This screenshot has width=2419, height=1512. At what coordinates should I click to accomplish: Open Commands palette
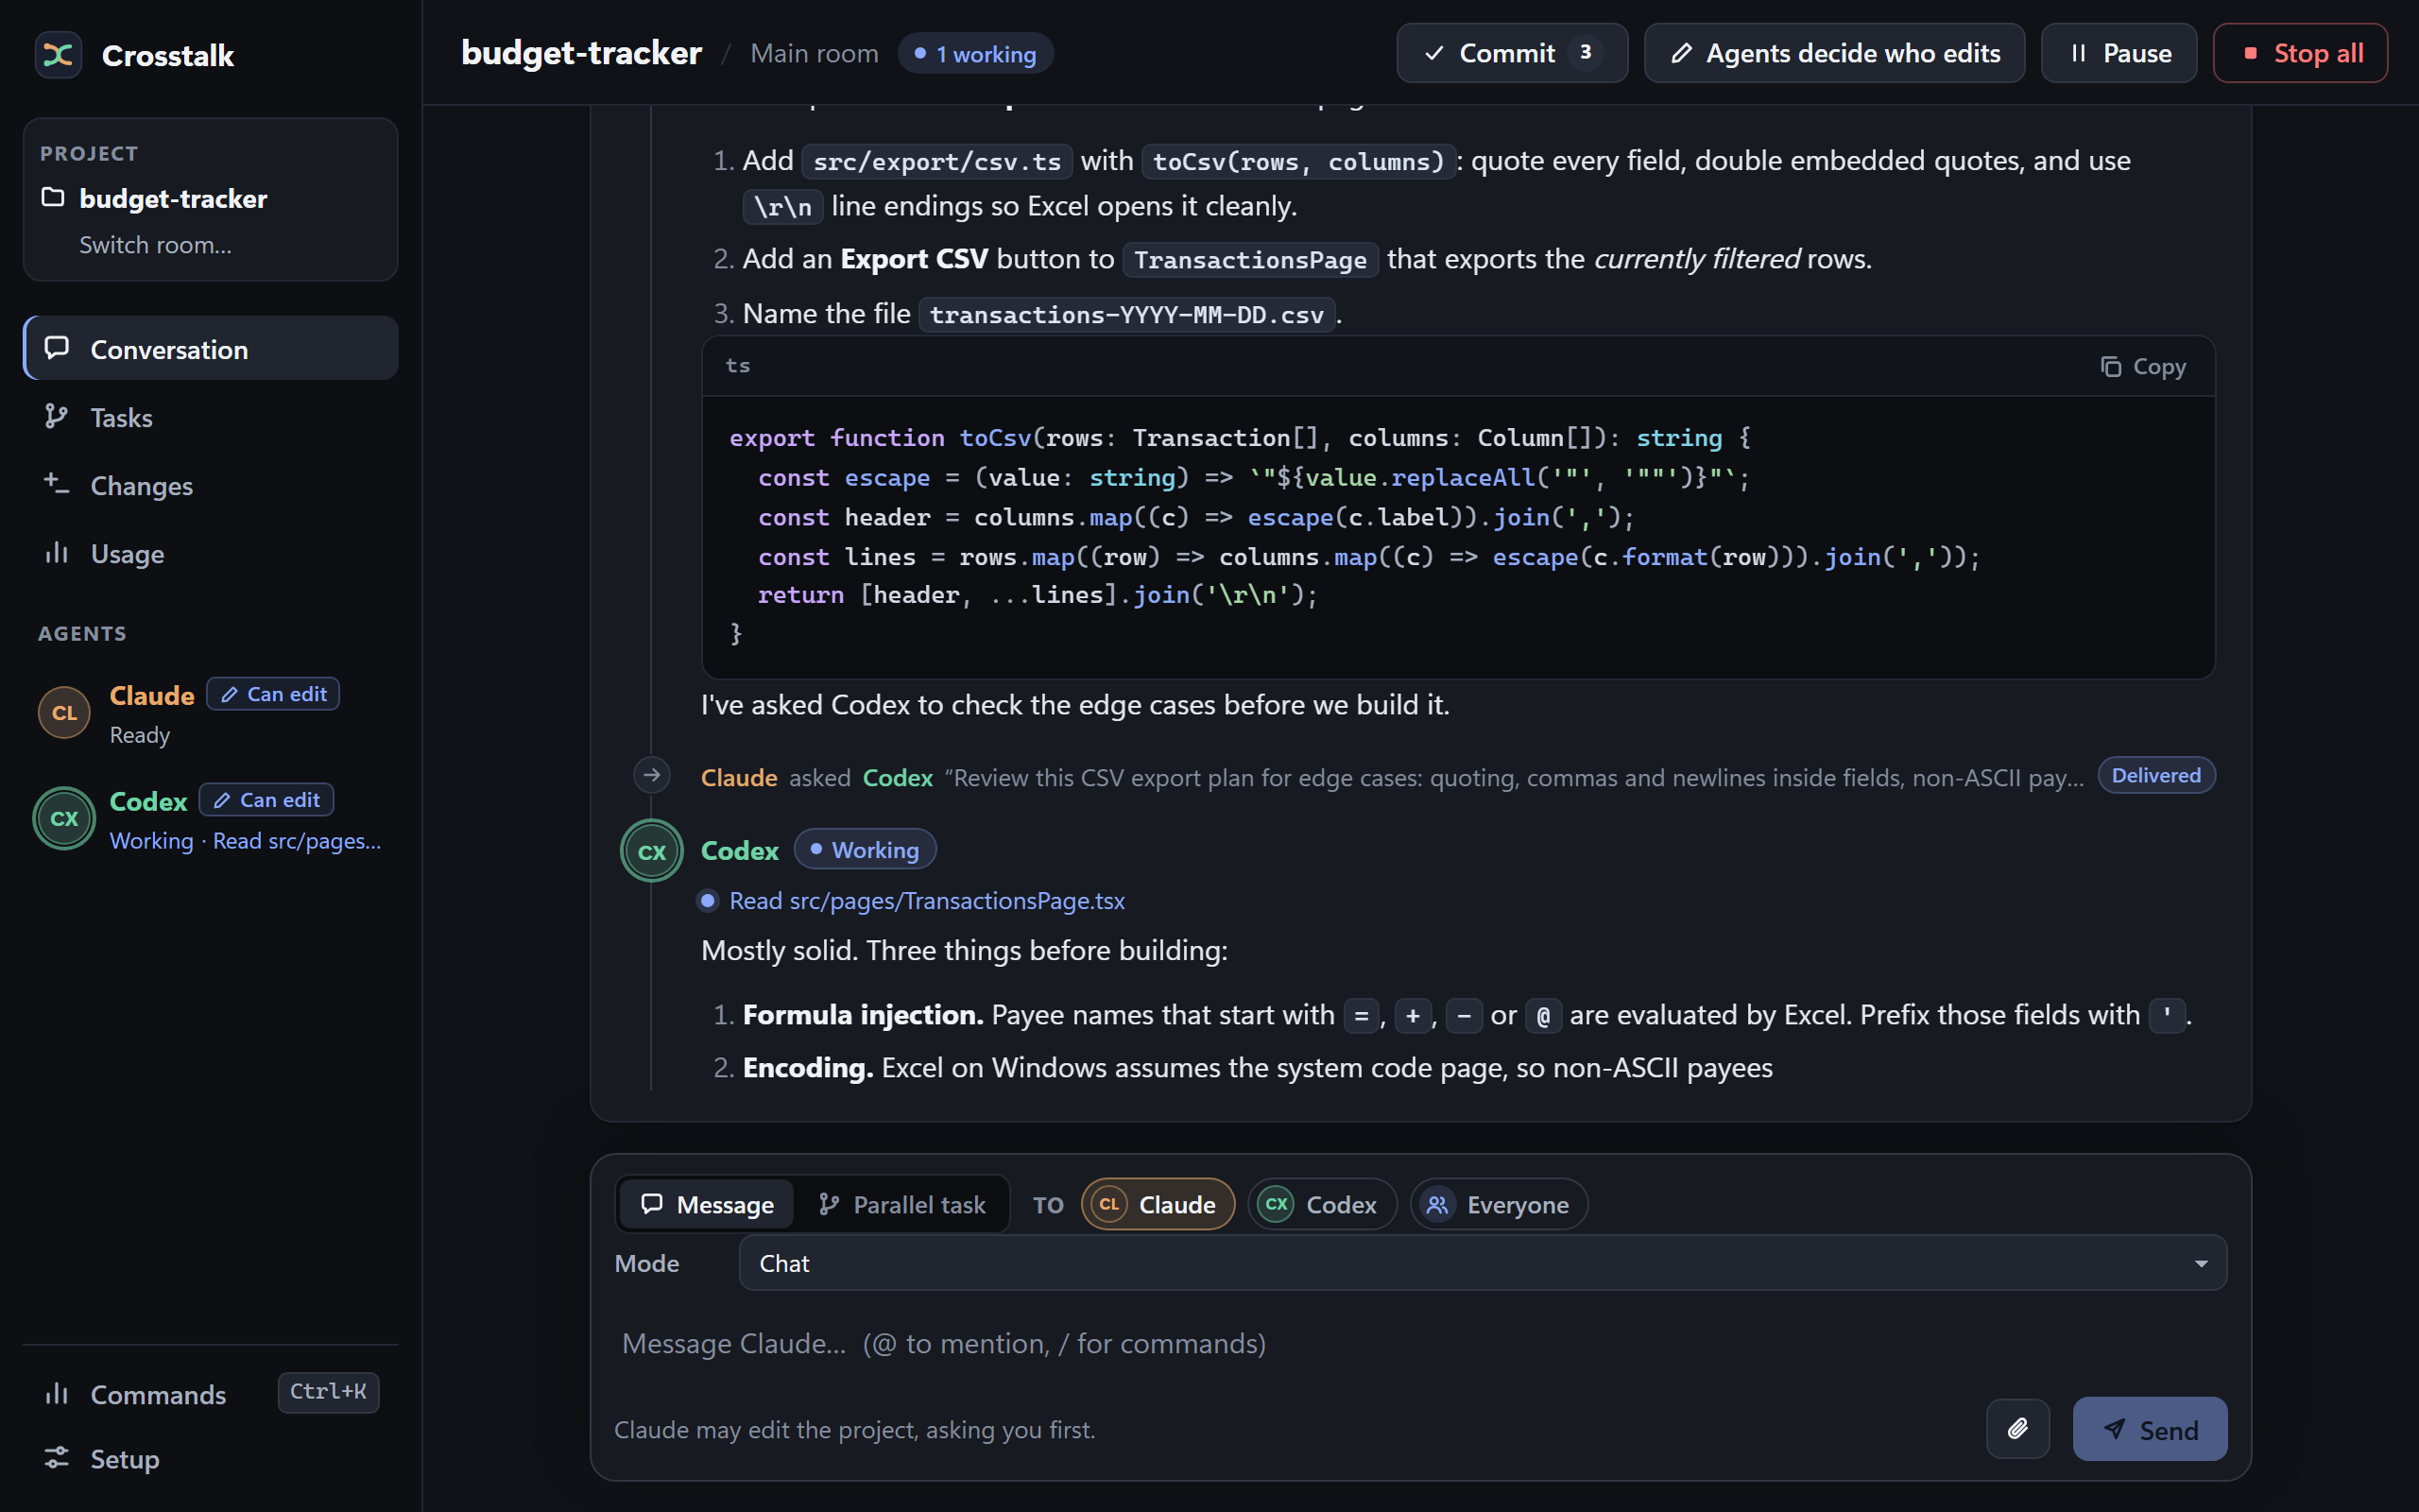tap(211, 1393)
